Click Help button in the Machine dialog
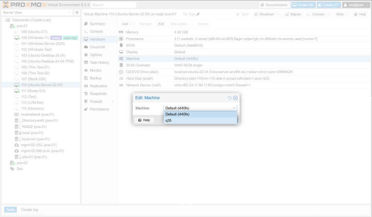Screen dimensions: 372x217 click(x=144, y=120)
